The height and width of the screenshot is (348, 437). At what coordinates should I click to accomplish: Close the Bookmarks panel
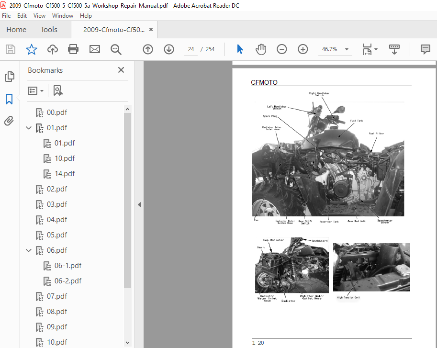[x=121, y=70]
